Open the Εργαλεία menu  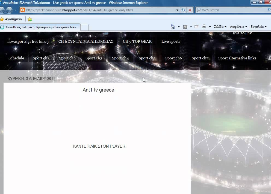pyautogui.click(x=259, y=27)
